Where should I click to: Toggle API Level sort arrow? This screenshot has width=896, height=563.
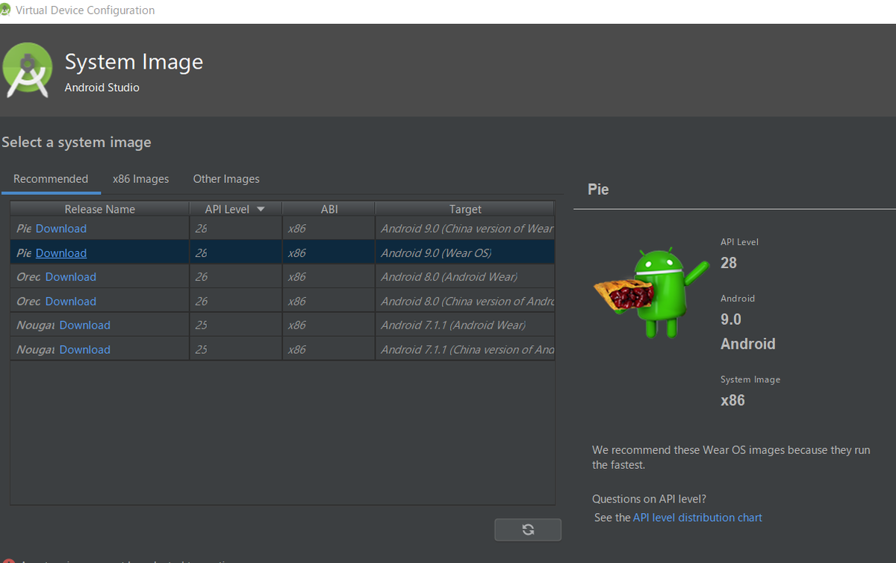(x=261, y=209)
